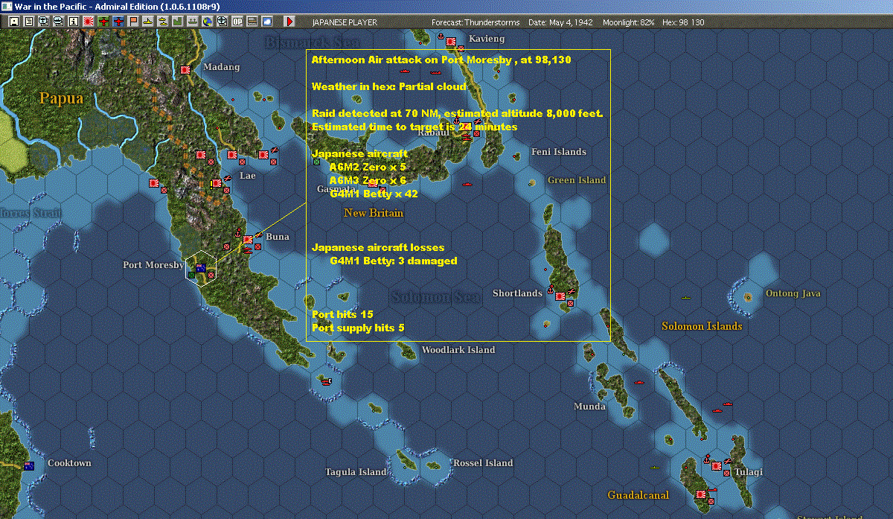Select the yellow ship near Ontong Java
893x519 pixels.
687,298
